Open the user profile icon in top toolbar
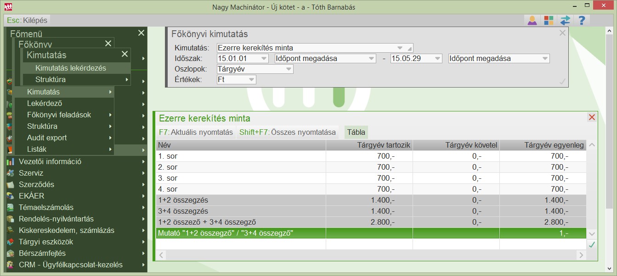The width and height of the screenshot is (617, 276). (x=532, y=21)
